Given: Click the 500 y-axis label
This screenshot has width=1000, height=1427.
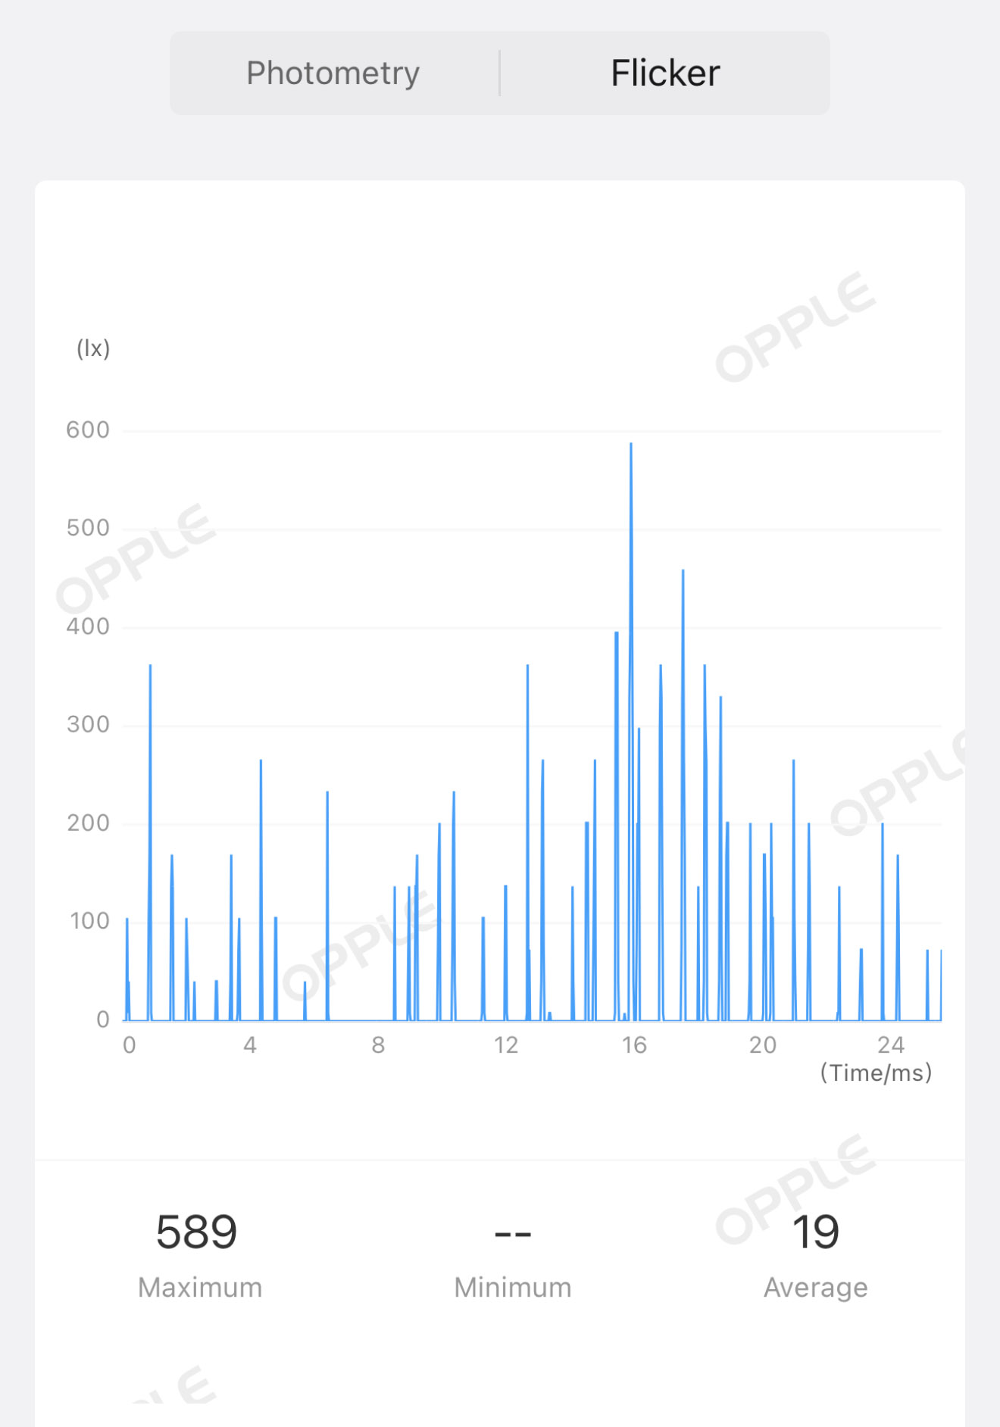Looking at the screenshot, I should [88, 528].
